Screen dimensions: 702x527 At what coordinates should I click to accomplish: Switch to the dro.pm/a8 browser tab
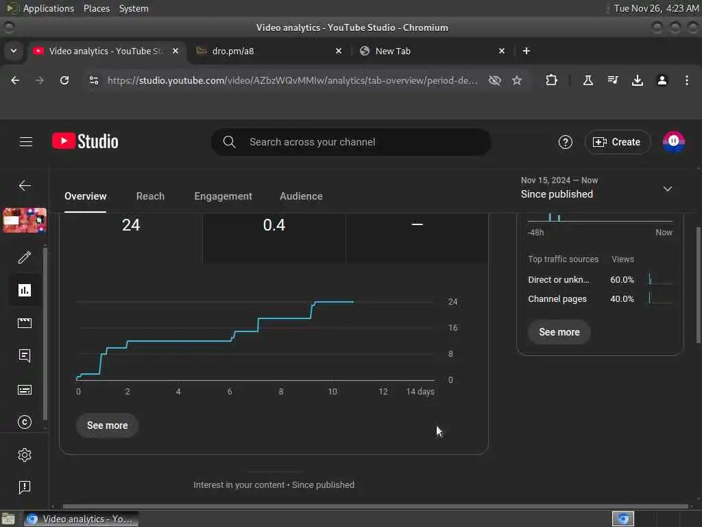click(269, 51)
